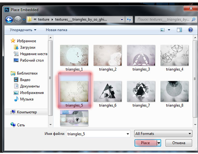
Task: Open the All Formats dropdown
Action: point(163,134)
